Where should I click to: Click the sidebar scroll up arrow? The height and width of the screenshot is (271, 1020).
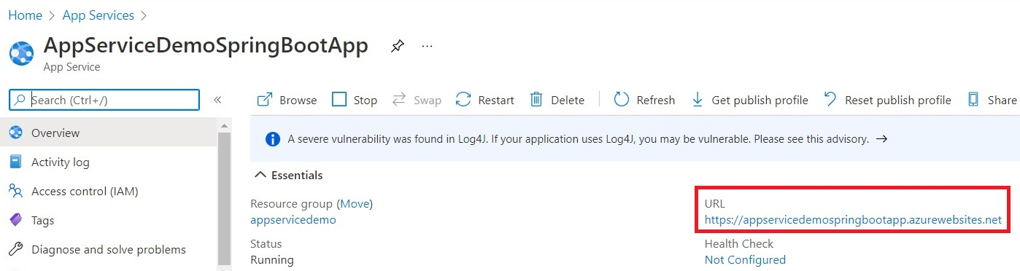click(x=224, y=125)
